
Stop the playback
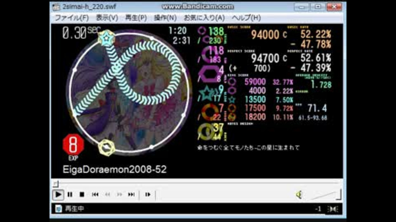pyautogui.click(x=82, y=194)
